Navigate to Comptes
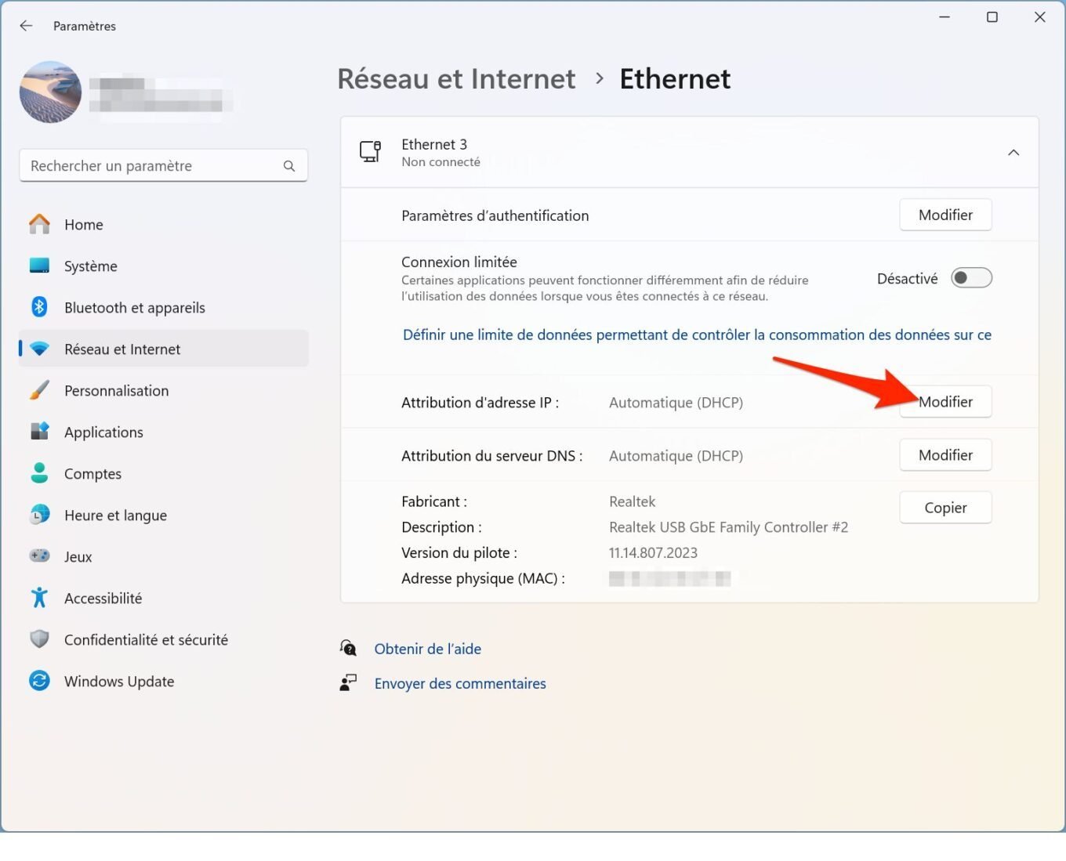Image resolution: width=1066 pixels, height=861 pixels. (x=163, y=474)
